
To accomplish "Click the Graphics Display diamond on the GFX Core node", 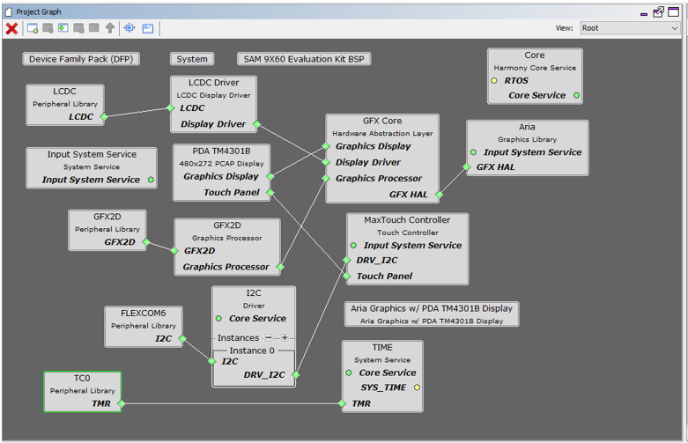I will pos(326,146).
